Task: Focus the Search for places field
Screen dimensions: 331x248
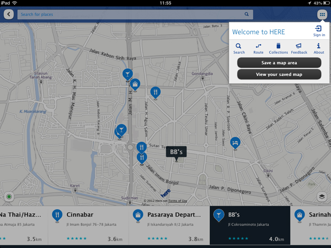Action: pyautogui.click(x=135, y=14)
